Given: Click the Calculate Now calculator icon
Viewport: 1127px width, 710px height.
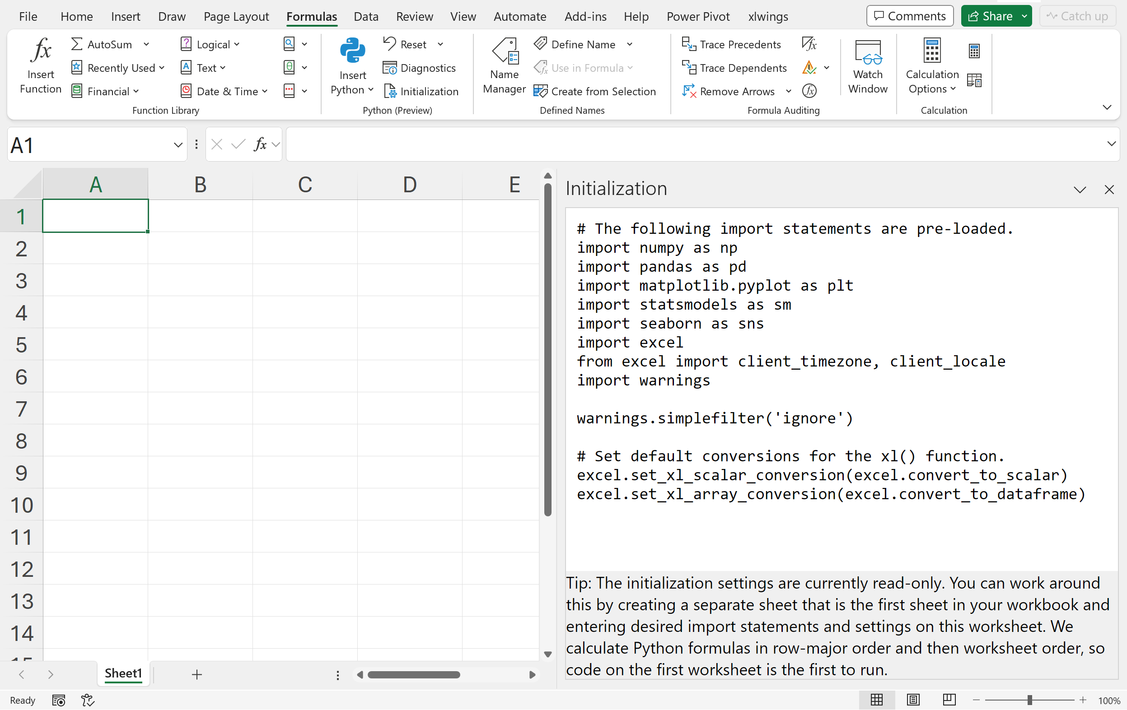Looking at the screenshot, I should tap(974, 51).
